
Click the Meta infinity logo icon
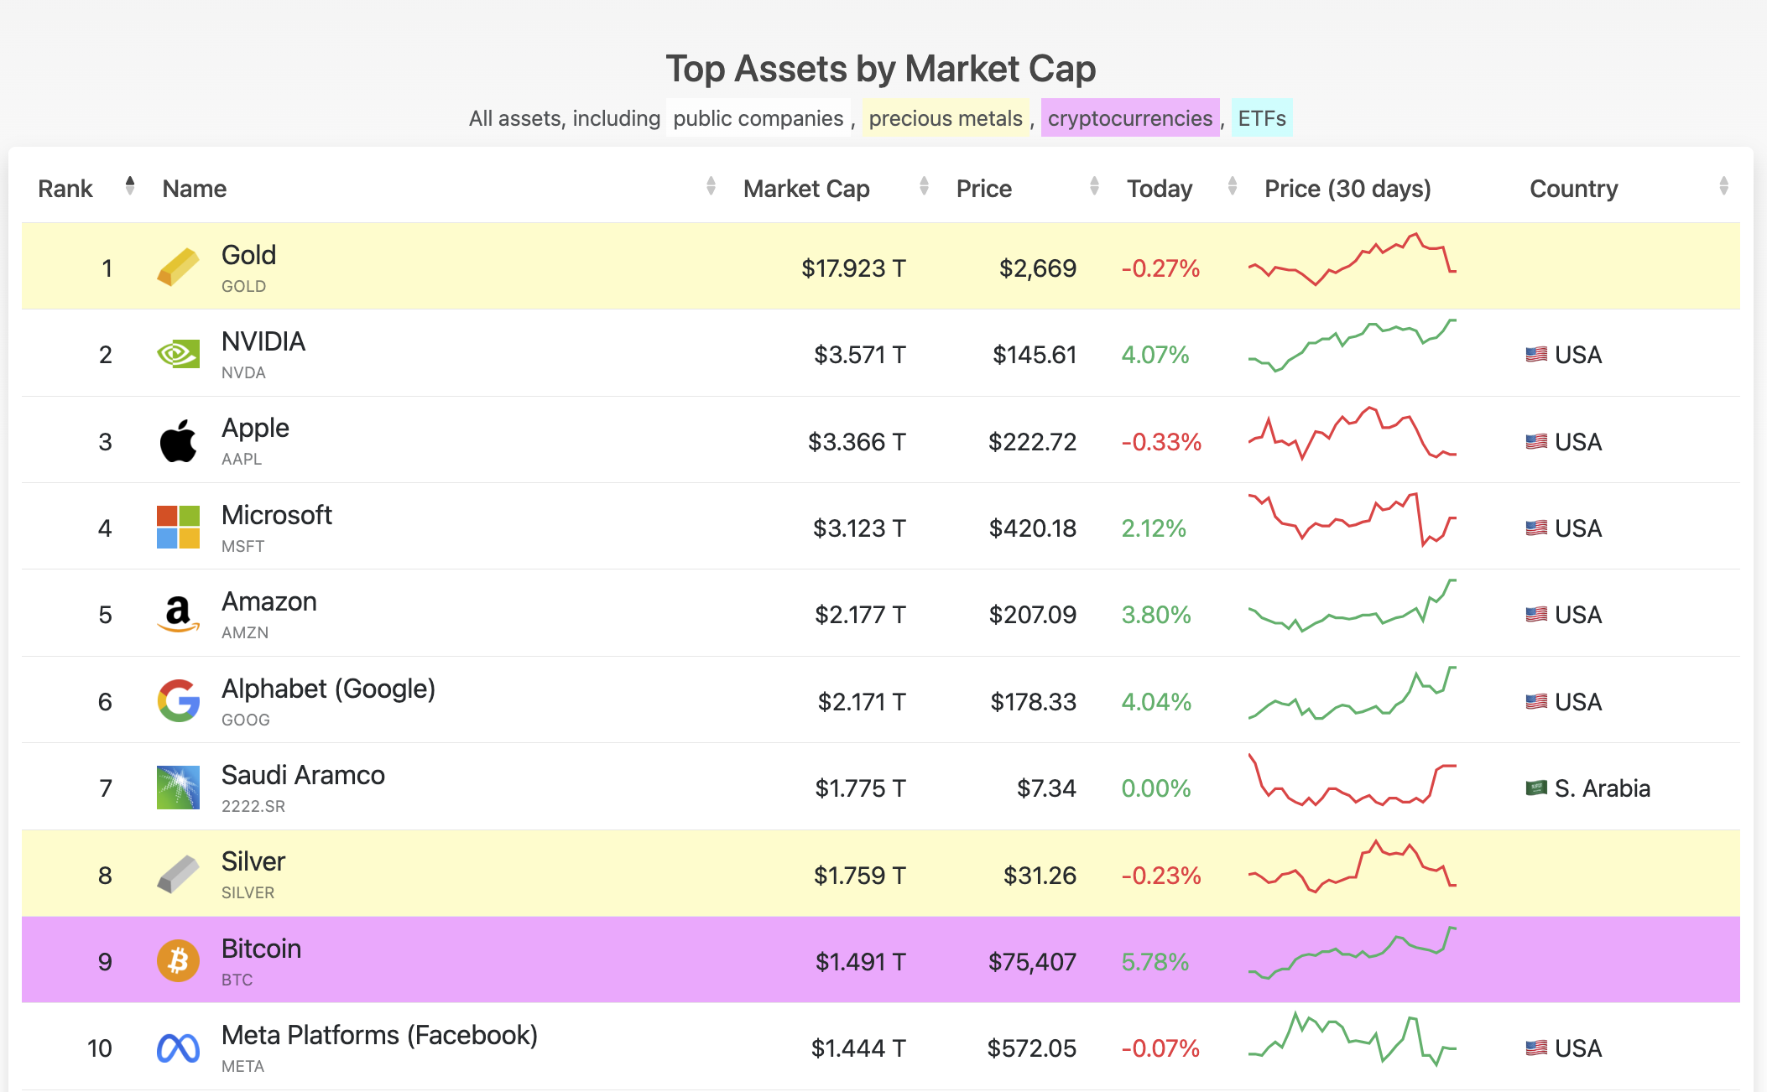pos(178,1048)
